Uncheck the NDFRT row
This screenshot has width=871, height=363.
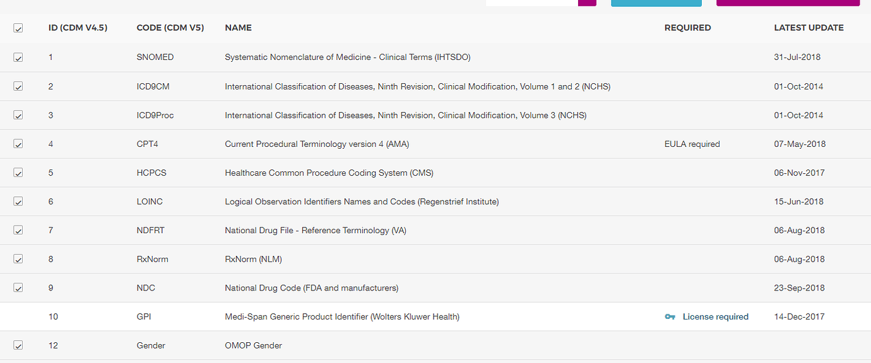[x=18, y=230]
